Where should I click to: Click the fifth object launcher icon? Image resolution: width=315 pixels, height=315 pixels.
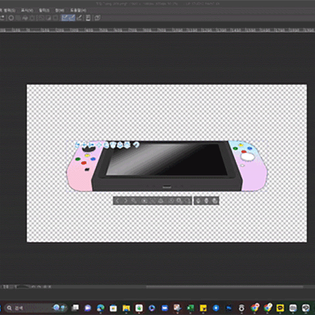[152, 201]
